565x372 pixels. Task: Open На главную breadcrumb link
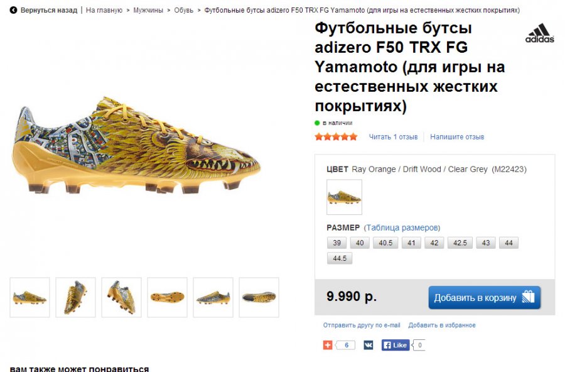tap(104, 11)
